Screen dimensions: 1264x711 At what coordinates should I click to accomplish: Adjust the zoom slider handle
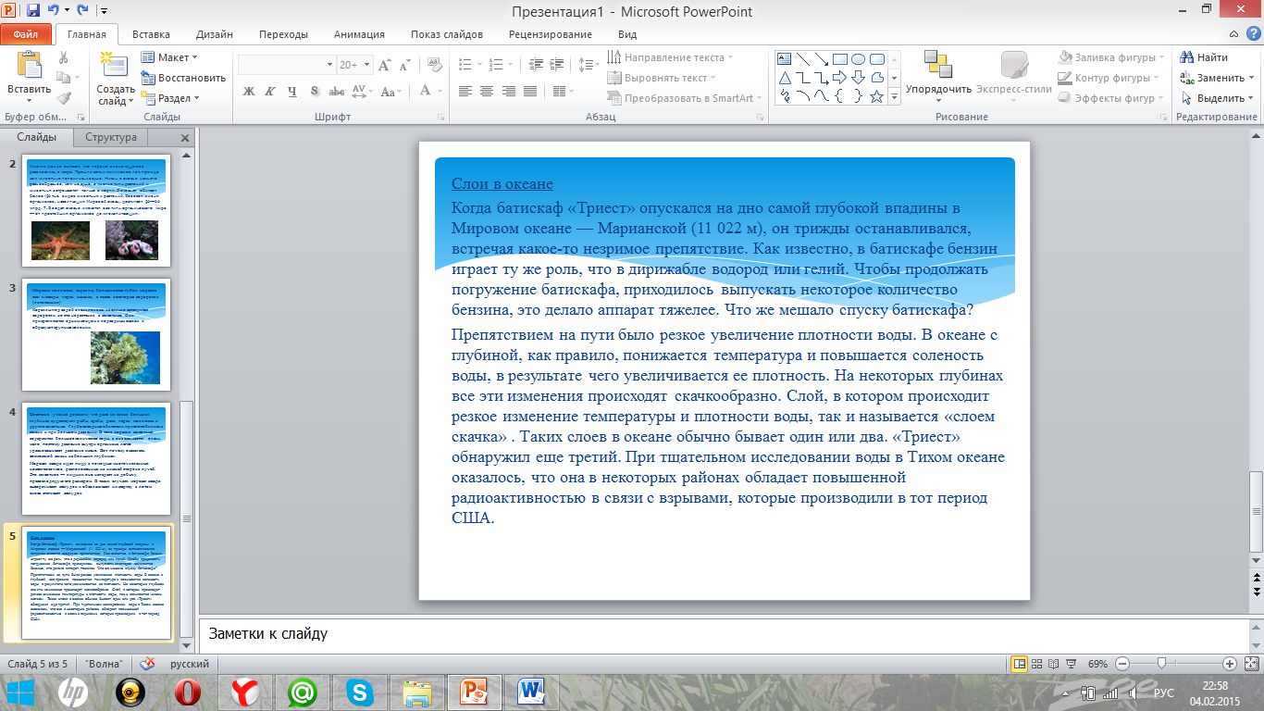coord(1162,664)
